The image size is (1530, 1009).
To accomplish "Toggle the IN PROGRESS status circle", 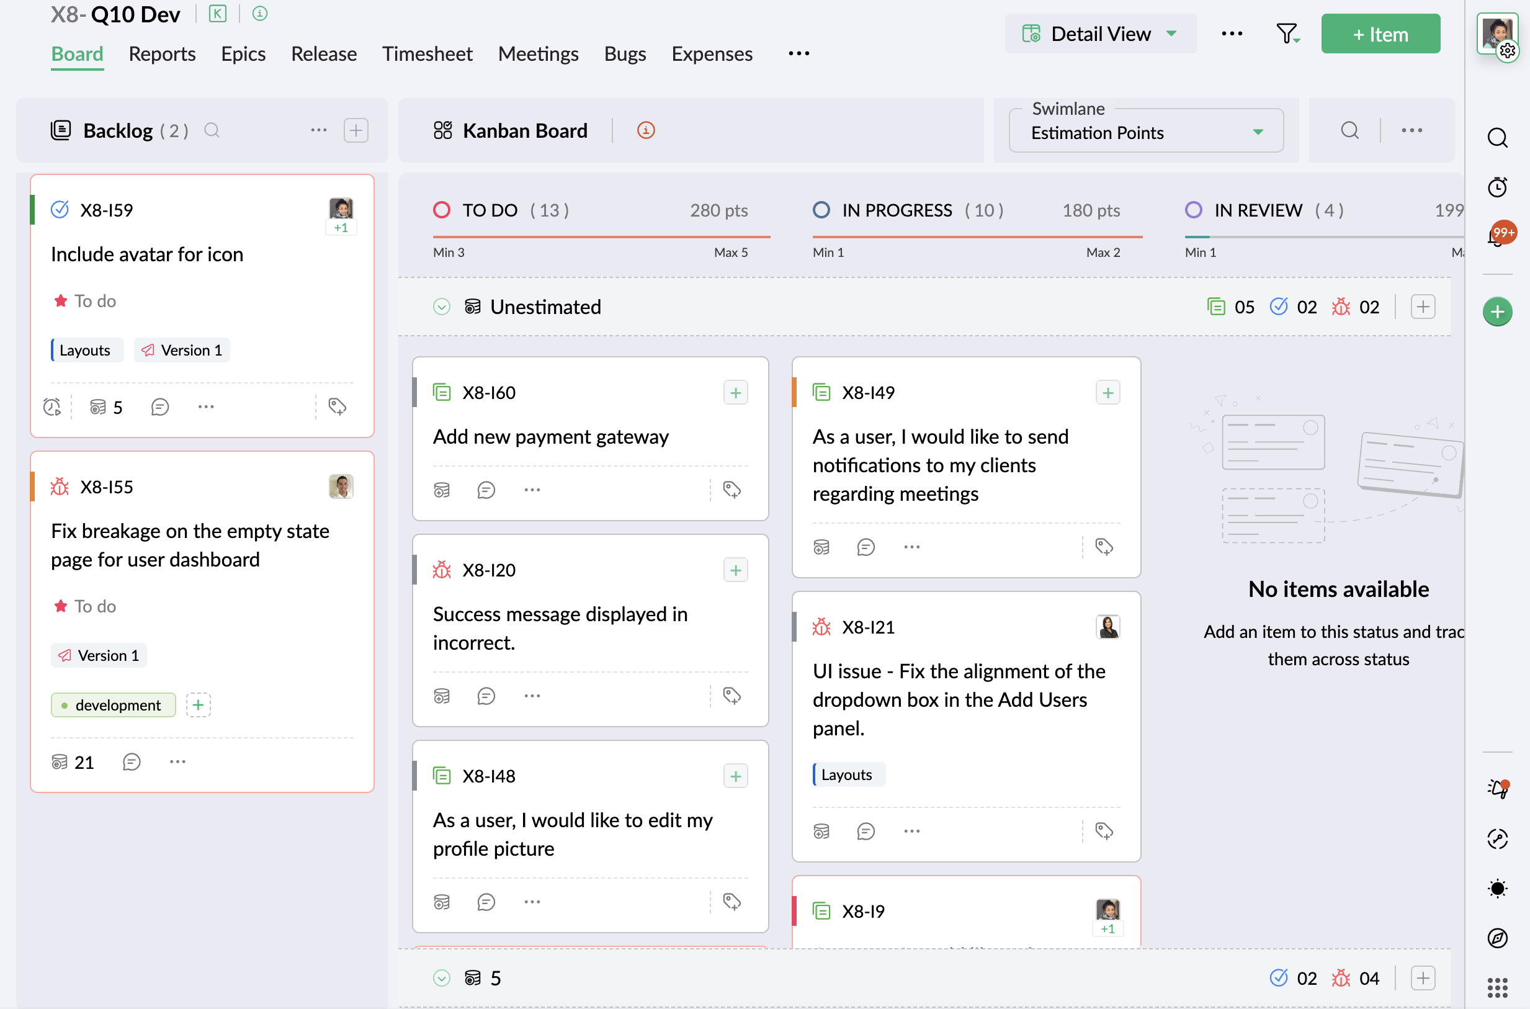I will coord(821,210).
